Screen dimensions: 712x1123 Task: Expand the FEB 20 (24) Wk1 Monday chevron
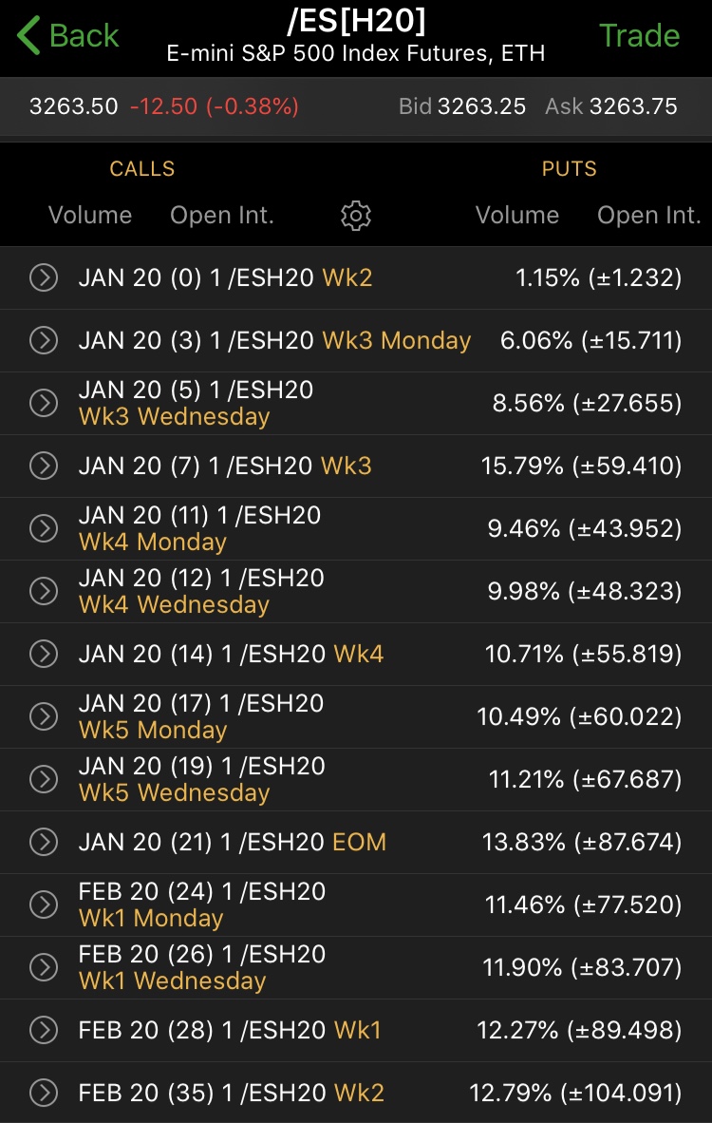click(44, 904)
